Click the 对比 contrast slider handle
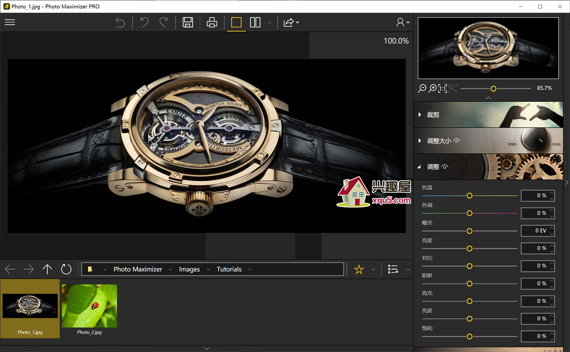Viewport: 570px width, 352px height. point(470,266)
